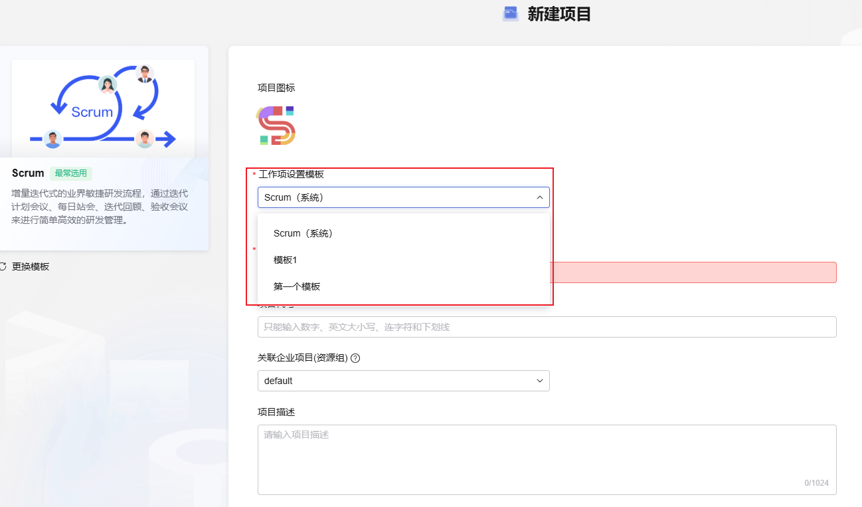Choose 模板1 from the template list

286,260
